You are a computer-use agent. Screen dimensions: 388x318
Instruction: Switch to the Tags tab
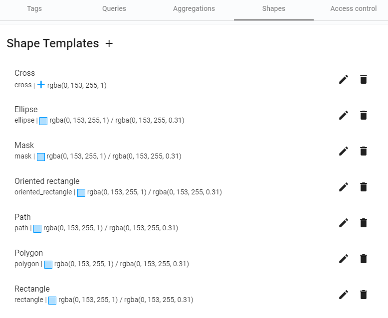[34, 9]
